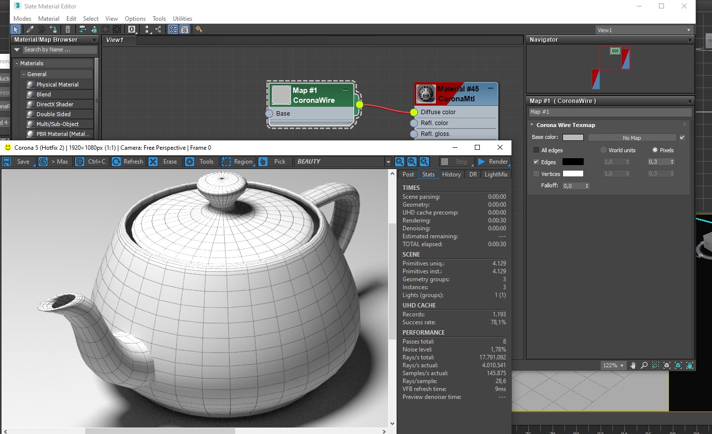The width and height of the screenshot is (712, 434).
Task: Click the Select tool arrow icon
Action: click(16, 30)
